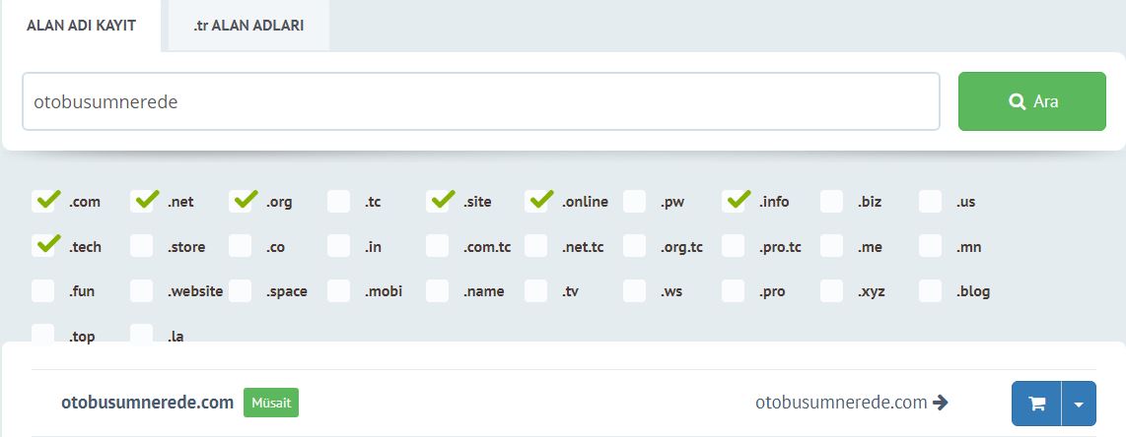The height and width of the screenshot is (437, 1126).
Task: Focus the domain search input field
Action: (480, 101)
